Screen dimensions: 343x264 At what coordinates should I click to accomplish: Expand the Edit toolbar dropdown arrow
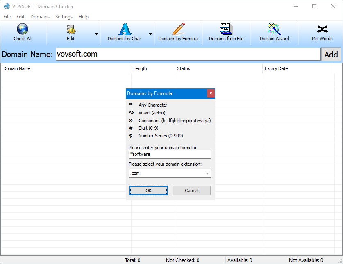pos(96,34)
